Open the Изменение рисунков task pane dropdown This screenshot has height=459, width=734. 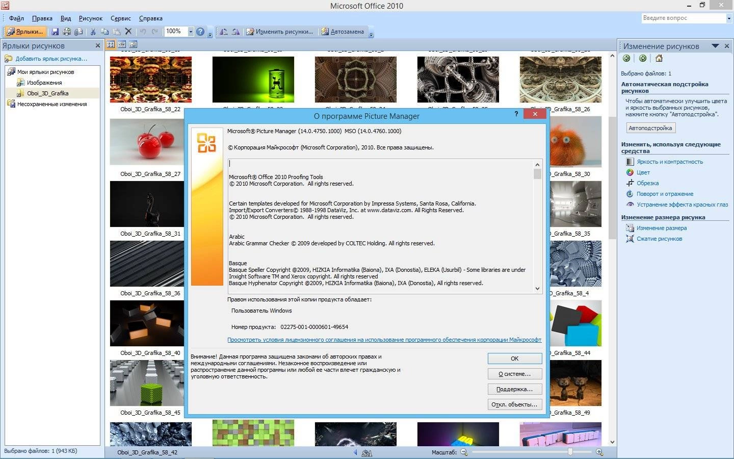[715, 46]
